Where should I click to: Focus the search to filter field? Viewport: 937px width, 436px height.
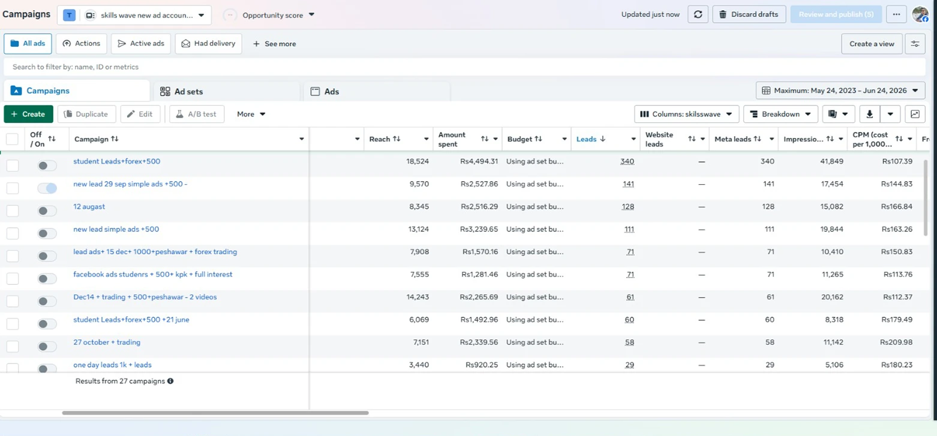(464, 67)
